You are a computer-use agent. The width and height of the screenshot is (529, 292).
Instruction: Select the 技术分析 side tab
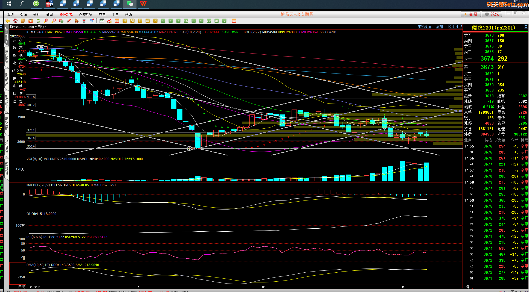click(7, 36)
